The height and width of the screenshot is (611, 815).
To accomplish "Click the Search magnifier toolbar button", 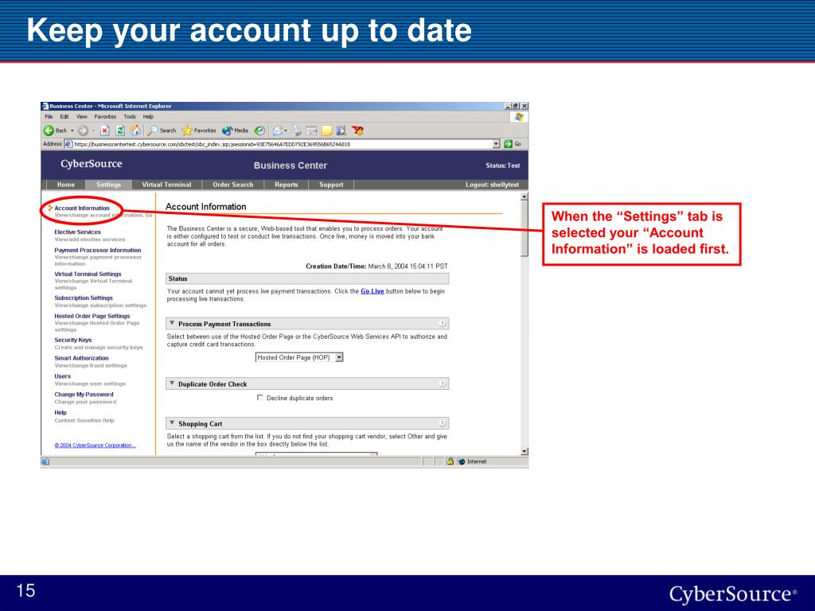I will 162,130.
